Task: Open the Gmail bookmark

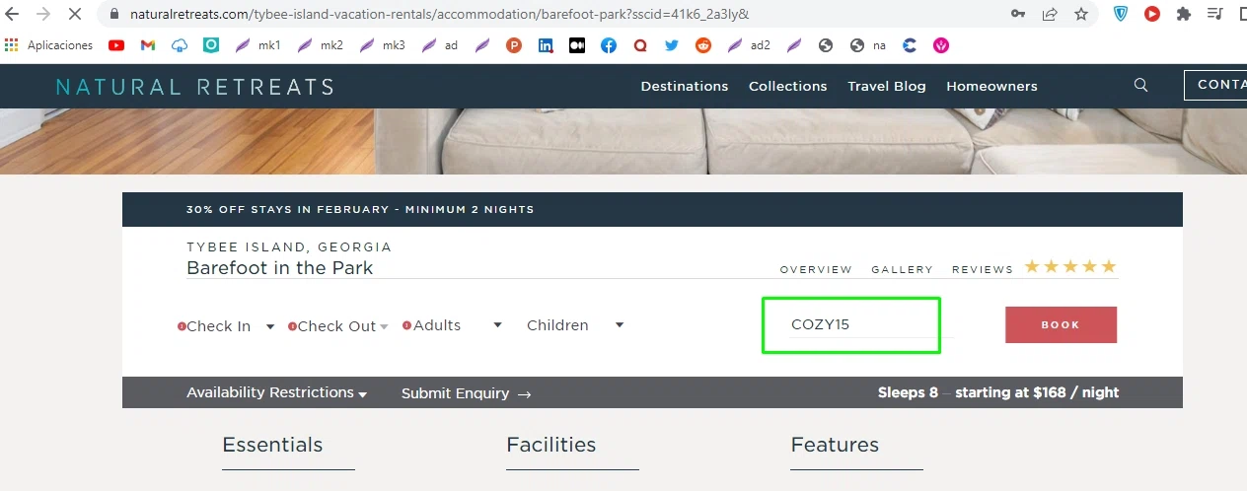Action: click(148, 45)
